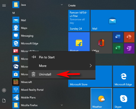
Task: Open the Weather tile
Action: pos(101,98)
